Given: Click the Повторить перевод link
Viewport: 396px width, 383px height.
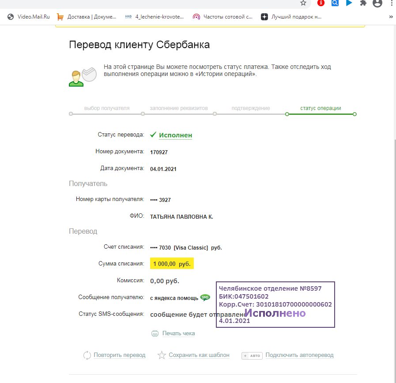Looking at the screenshot, I should point(120,355).
